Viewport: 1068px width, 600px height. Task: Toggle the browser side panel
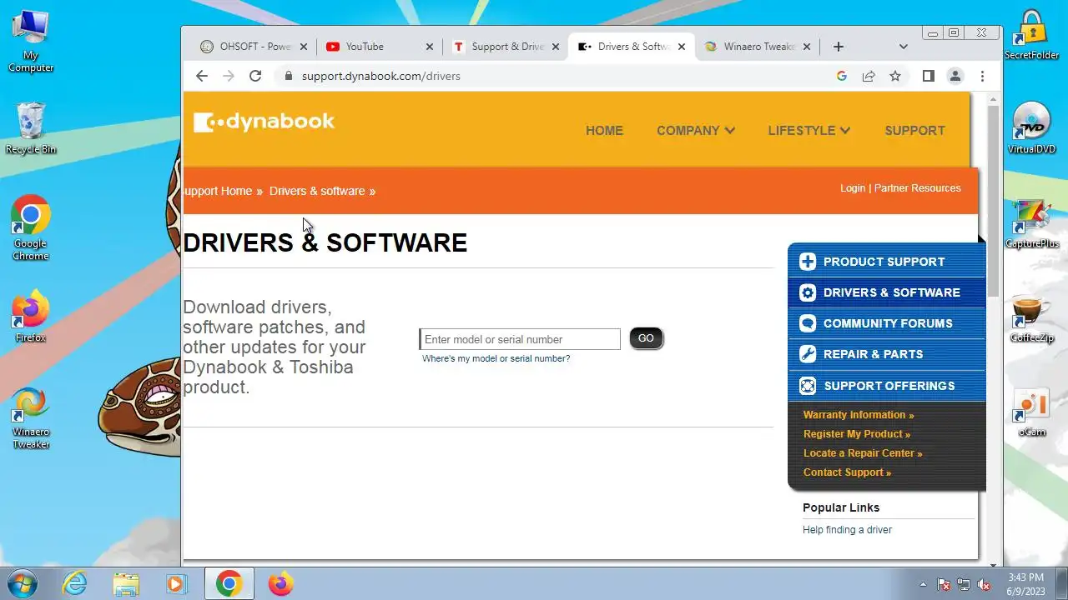click(928, 76)
